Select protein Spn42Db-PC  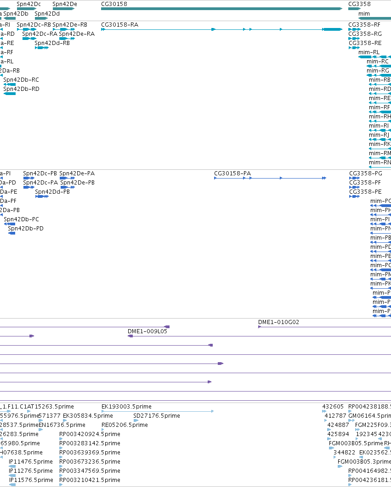(x=22, y=219)
